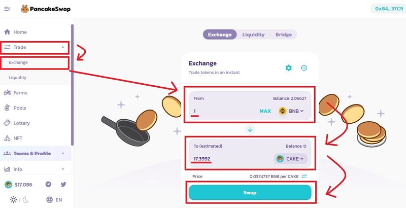Viewport: 406px width, 208px height.
Task: Open swap settings gear icon
Action: pos(288,68)
